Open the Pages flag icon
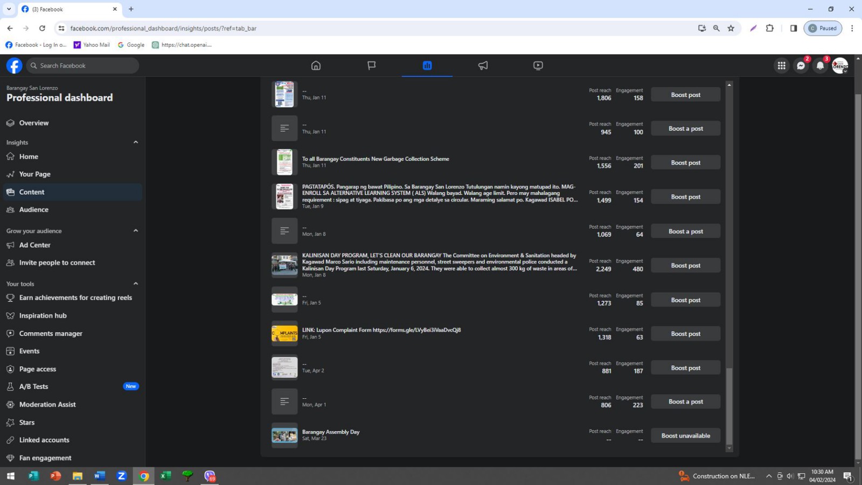Viewport: 862px width, 485px height. (371, 66)
